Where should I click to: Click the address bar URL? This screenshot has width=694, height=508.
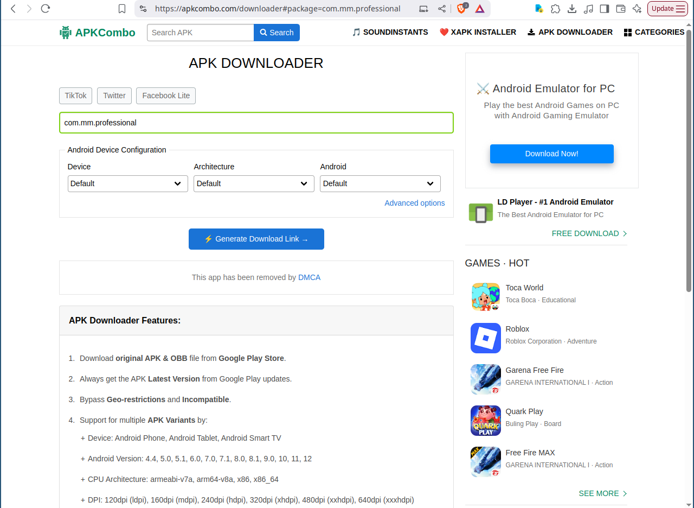278,9
